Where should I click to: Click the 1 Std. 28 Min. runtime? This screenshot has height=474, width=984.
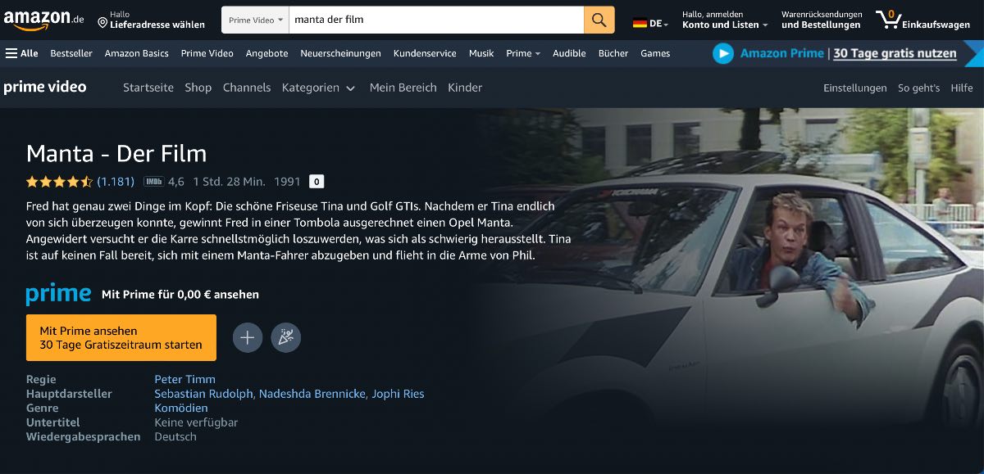click(229, 182)
